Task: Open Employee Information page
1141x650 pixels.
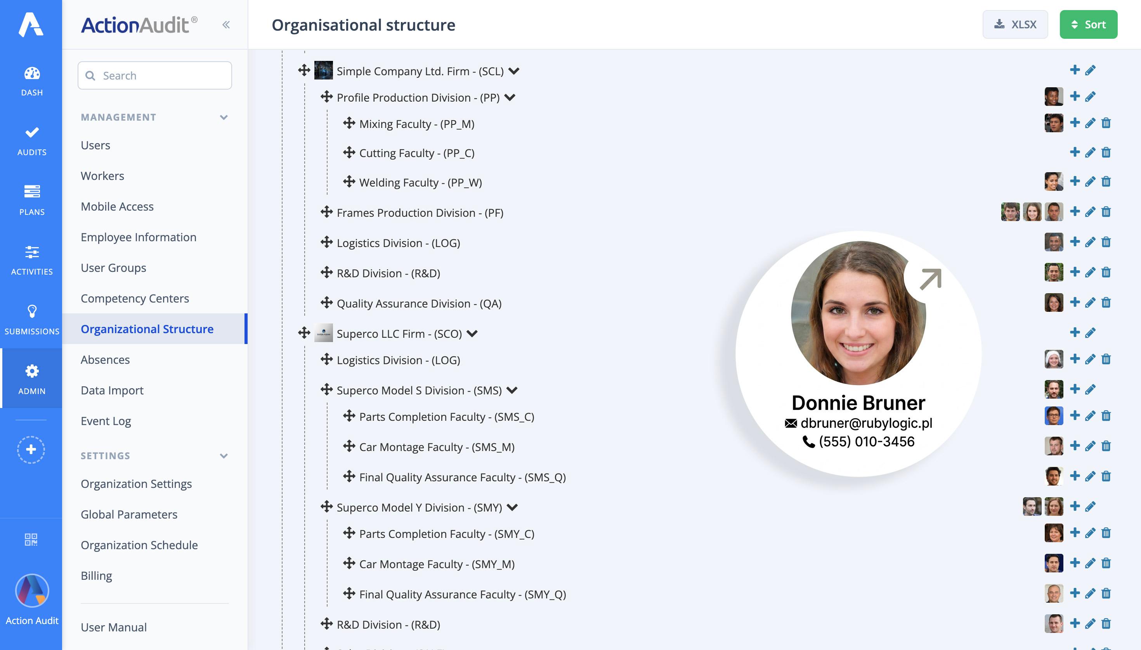Action: (x=139, y=237)
